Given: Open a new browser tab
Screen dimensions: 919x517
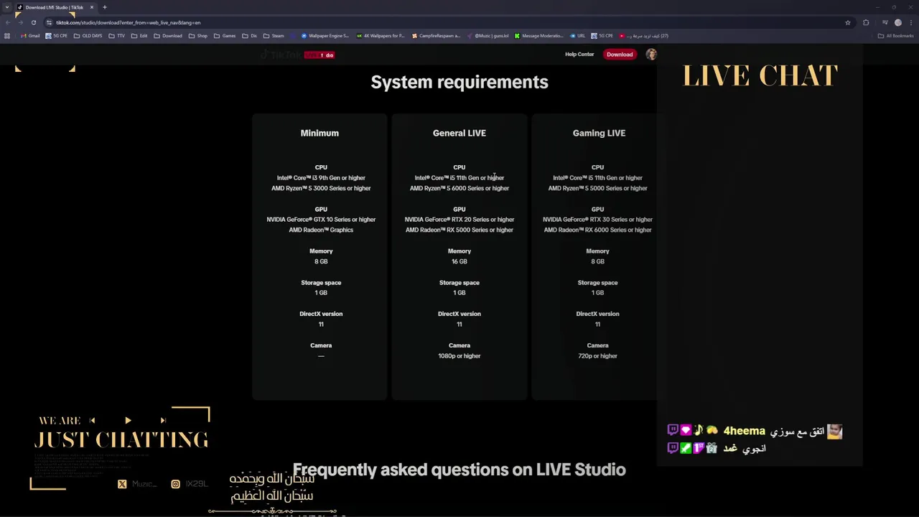Looking at the screenshot, I should click(x=104, y=7).
